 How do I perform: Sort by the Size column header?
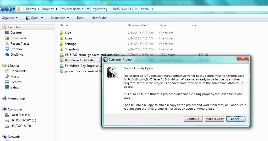[199, 25]
